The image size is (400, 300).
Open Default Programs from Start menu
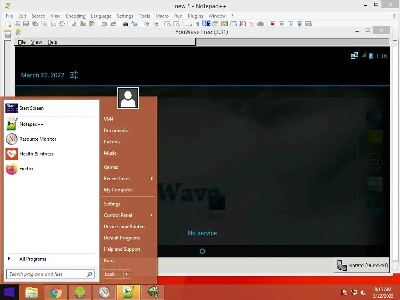pos(122,238)
